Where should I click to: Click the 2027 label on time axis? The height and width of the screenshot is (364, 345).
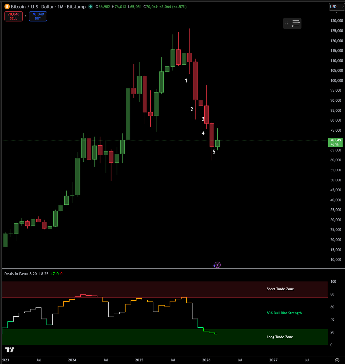click(273, 360)
